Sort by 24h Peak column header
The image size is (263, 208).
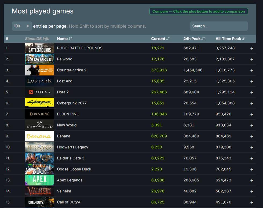pos(194,39)
